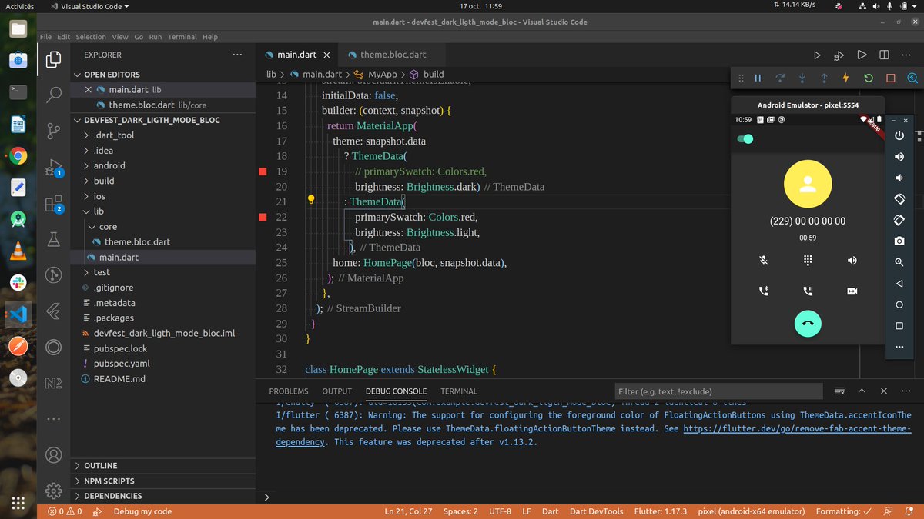The width and height of the screenshot is (924, 519).
Task: Open the emulator extended controls menu
Action: click(899, 347)
